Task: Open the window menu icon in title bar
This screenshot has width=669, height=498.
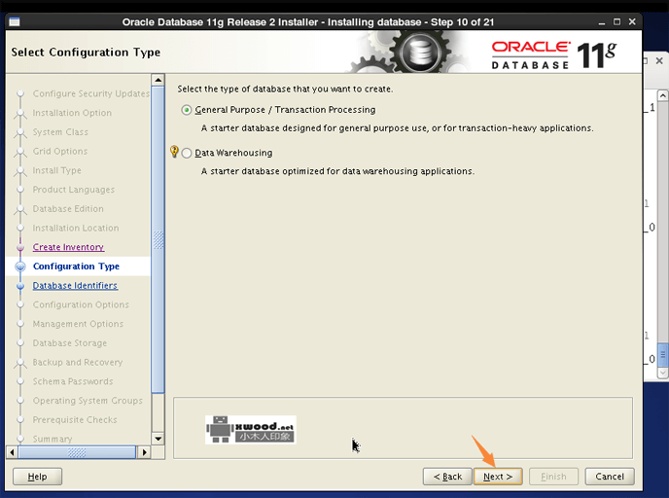Action: (16, 21)
